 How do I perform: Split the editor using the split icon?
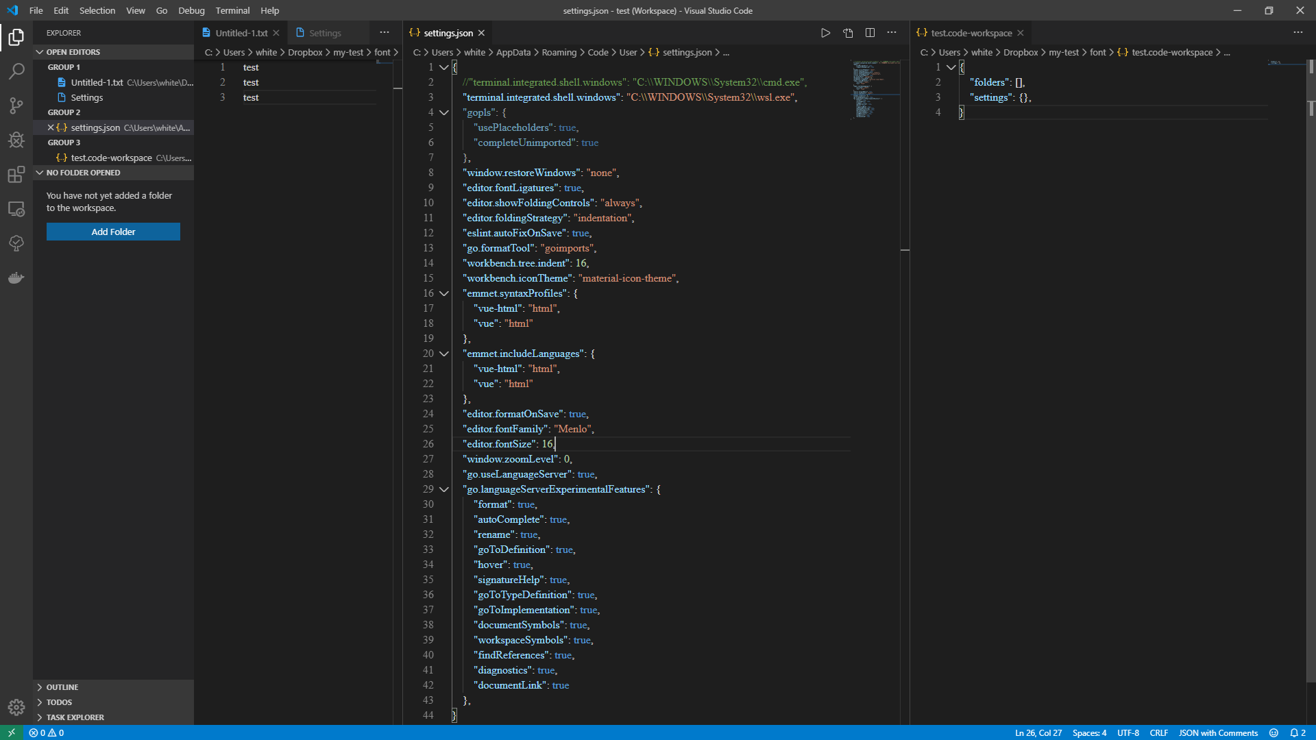[870, 32]
